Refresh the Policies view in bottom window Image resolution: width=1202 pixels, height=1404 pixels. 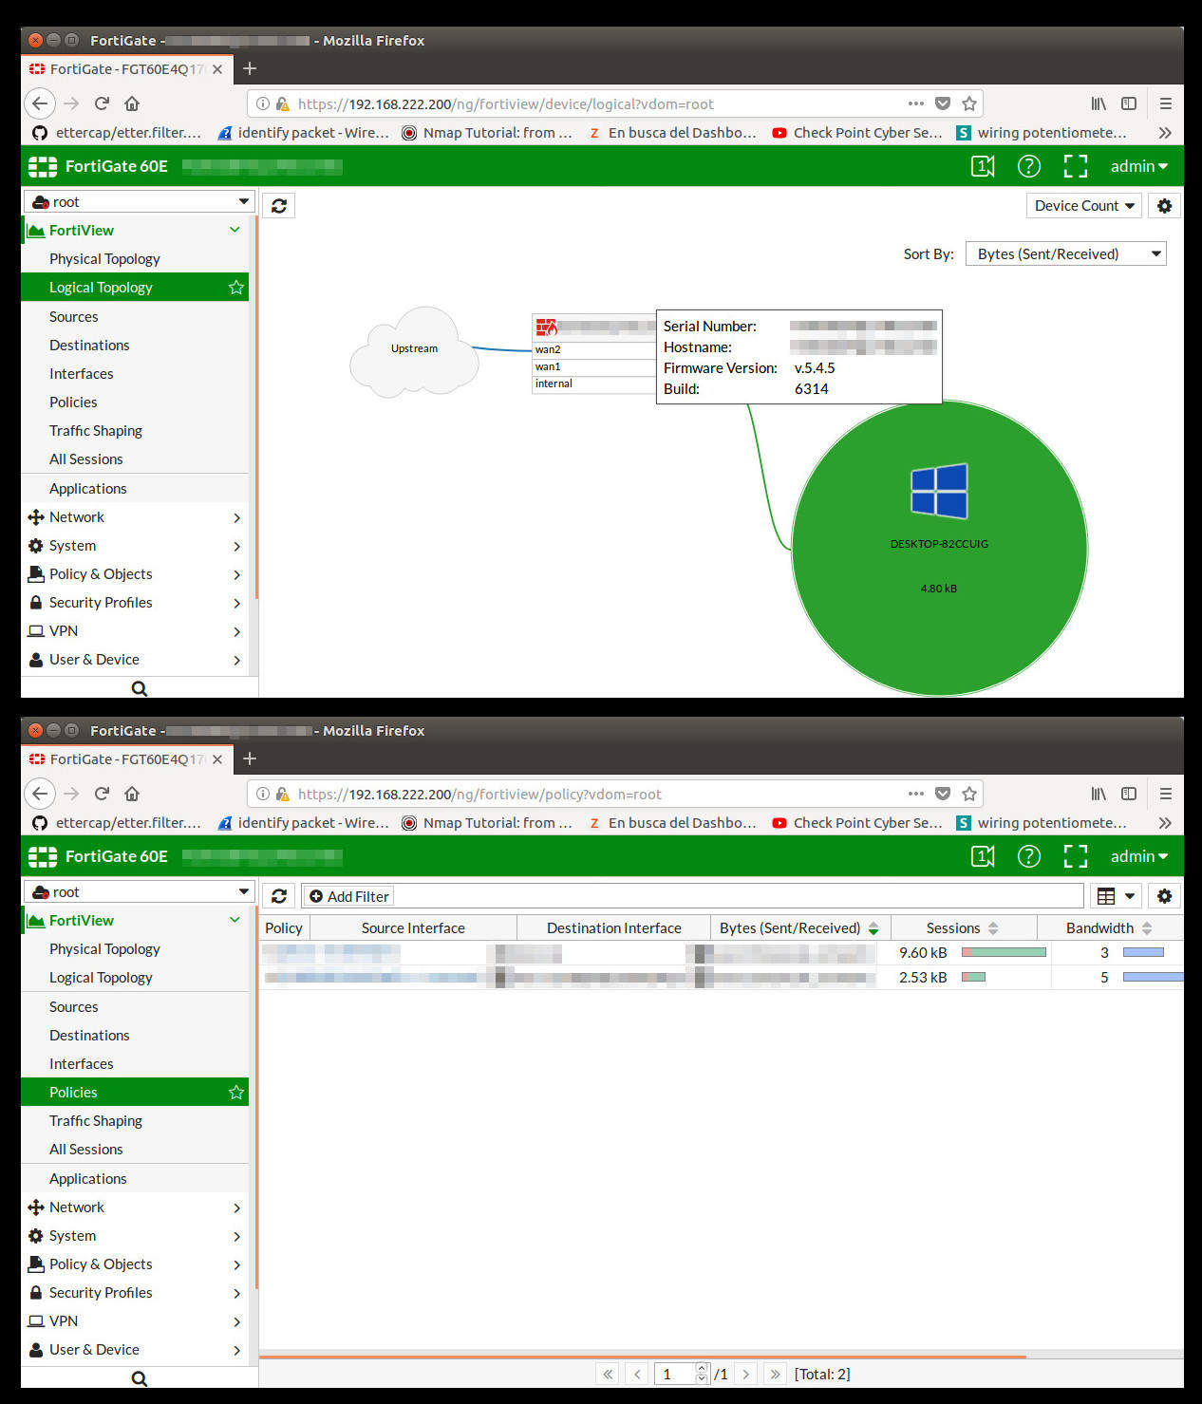[x=279, y=896]
